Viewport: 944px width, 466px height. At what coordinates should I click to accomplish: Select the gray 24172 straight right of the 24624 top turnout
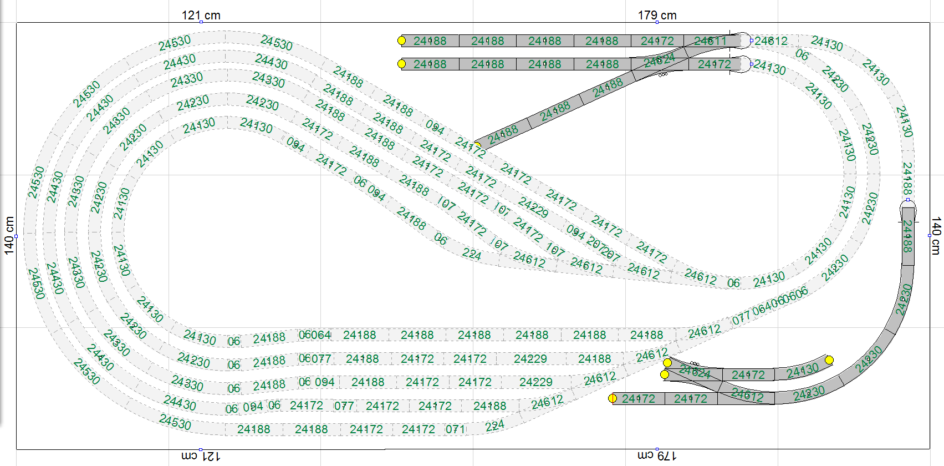[714, 64]
